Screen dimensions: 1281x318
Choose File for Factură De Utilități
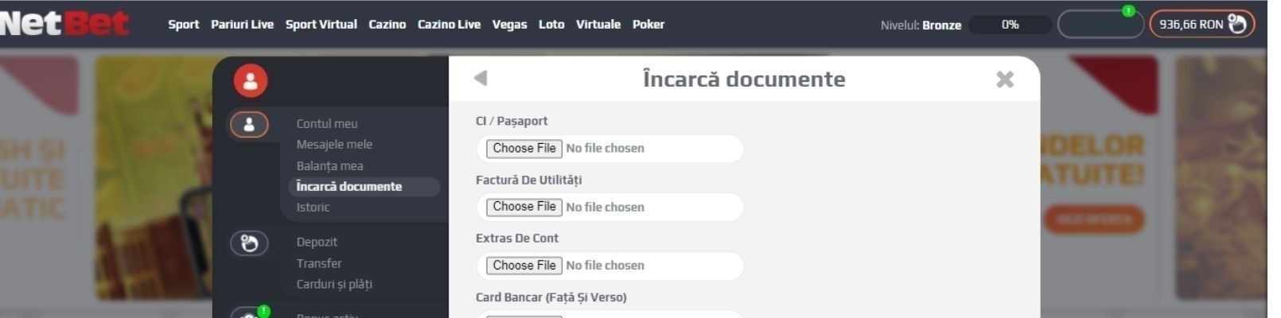(524, 207)
